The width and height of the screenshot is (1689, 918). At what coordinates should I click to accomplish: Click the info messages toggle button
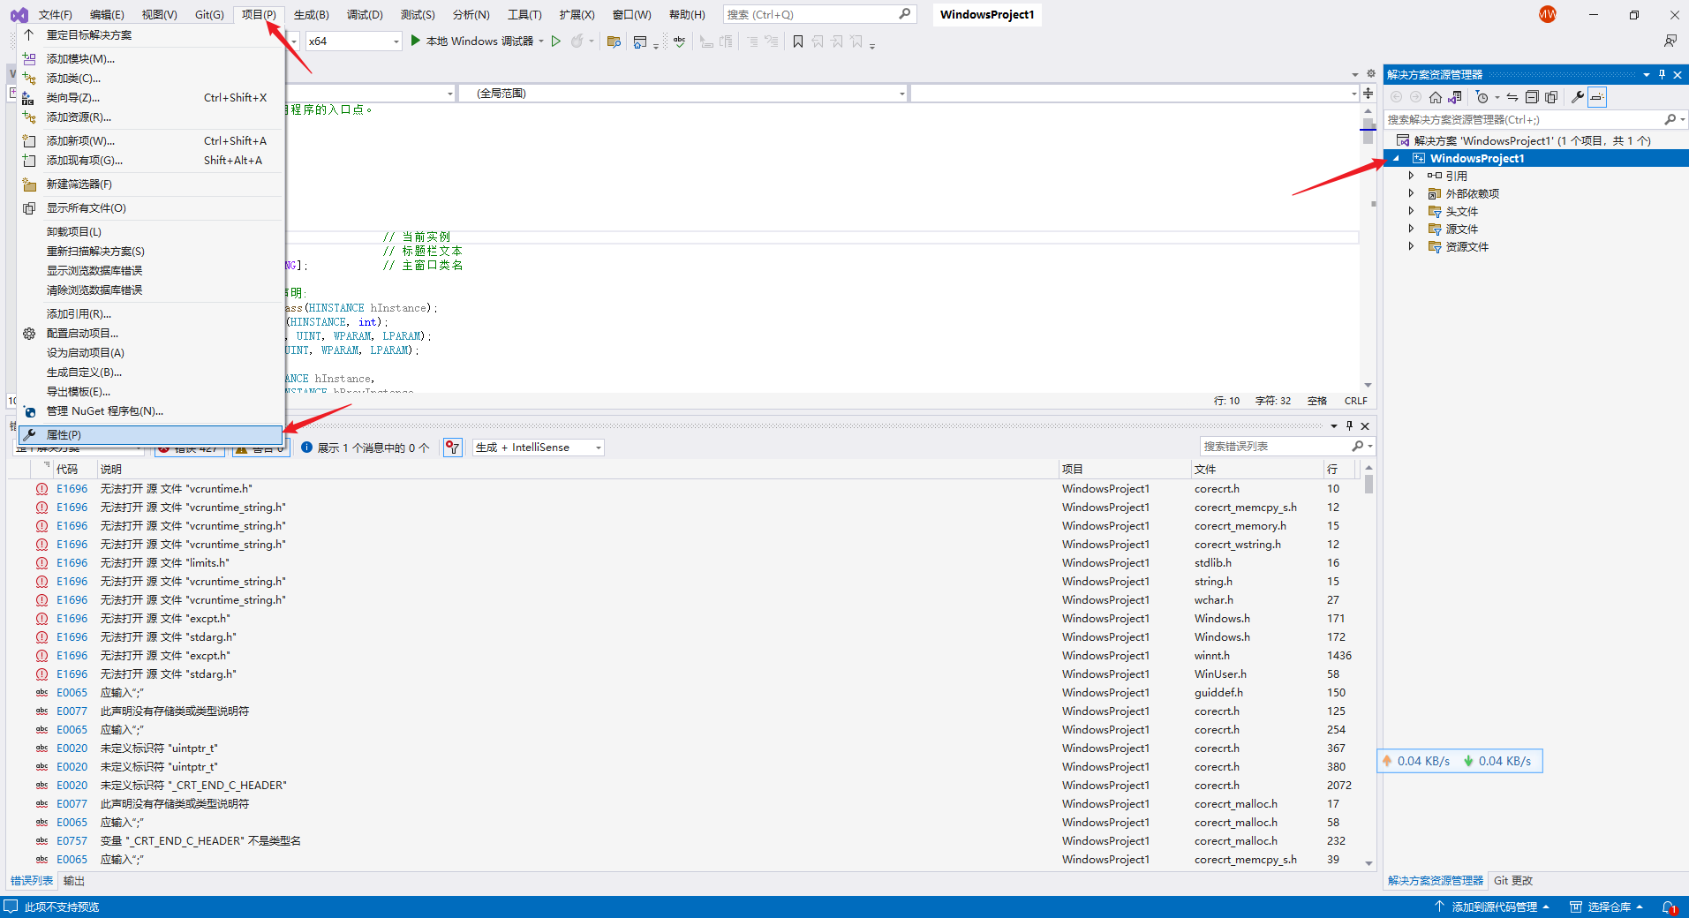point(365,448)
